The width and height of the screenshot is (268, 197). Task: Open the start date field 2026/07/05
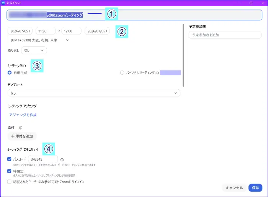[20, 31]
